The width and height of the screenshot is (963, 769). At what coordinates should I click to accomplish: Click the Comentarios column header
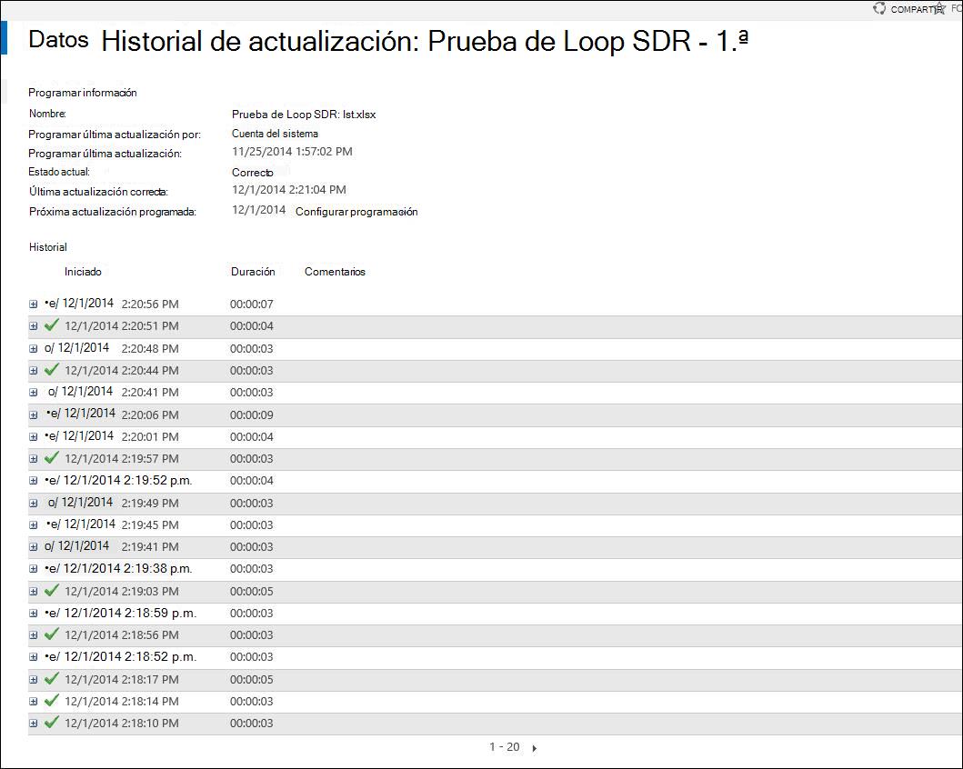[335, 271]
